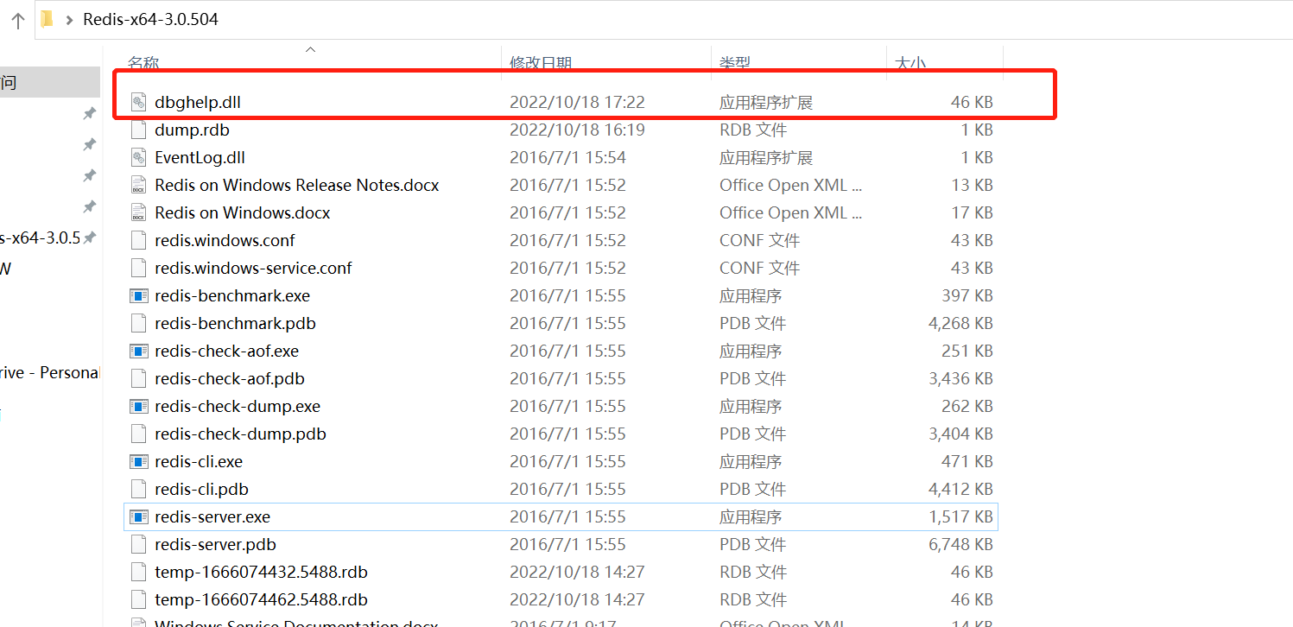1293x627 pixels.
Task: Click the 1,517 KB size of redis-server.exe
Action: (x=960, y=516)
